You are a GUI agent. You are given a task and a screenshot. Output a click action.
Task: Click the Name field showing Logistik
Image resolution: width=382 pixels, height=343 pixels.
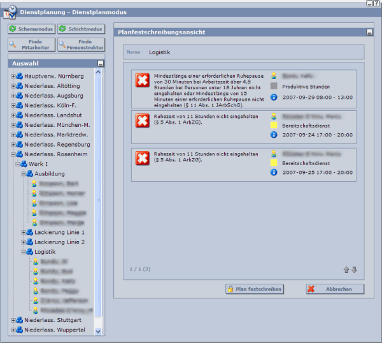point(244,52)
